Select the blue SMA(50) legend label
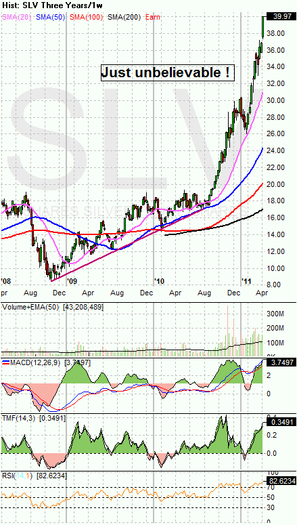The image size is (297, 525). 51,17
